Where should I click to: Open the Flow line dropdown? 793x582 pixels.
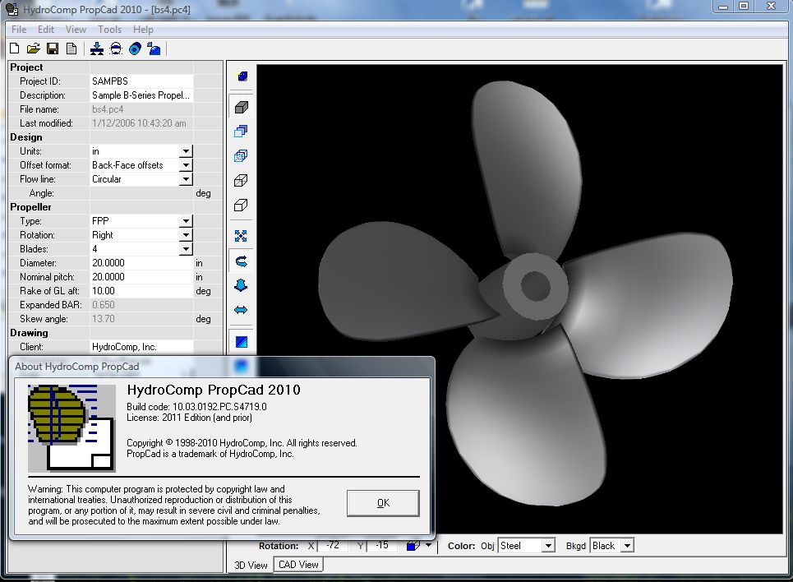coord(186,179)
